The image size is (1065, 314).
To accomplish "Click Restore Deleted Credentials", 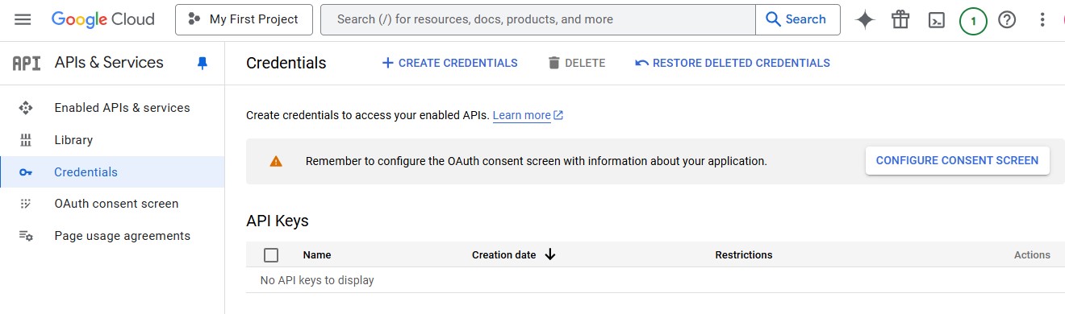I will click(x=733, y=63).
